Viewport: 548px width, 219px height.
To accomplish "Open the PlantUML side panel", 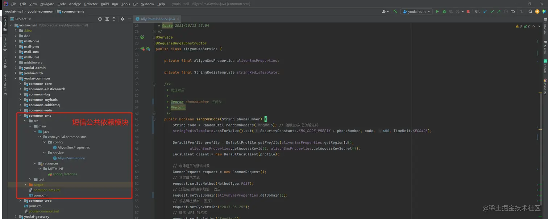I will (545, 87).
